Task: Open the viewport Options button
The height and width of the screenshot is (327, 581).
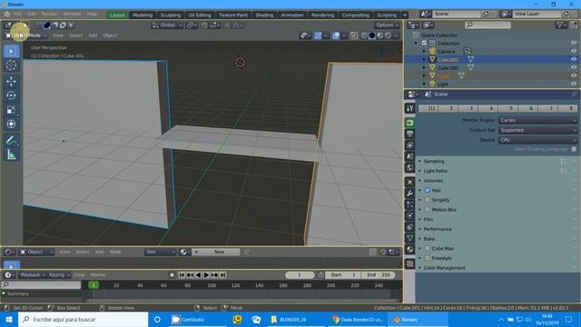Action: coord(387,25)
